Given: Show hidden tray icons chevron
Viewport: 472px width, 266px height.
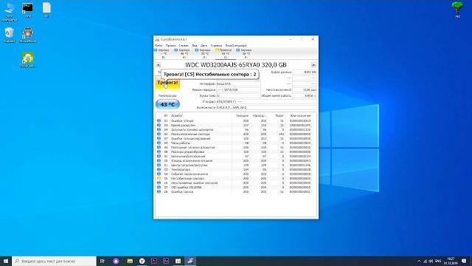Looking at the screenshot, I should 419,261.
